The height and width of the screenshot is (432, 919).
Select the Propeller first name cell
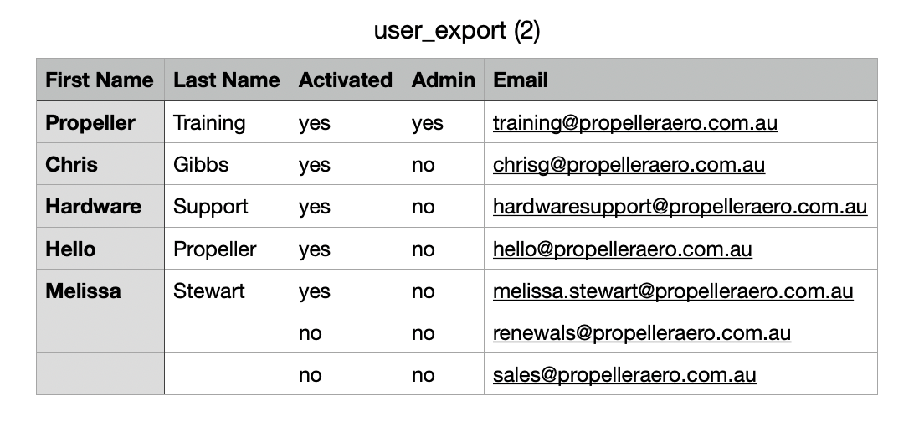point(100,122)
